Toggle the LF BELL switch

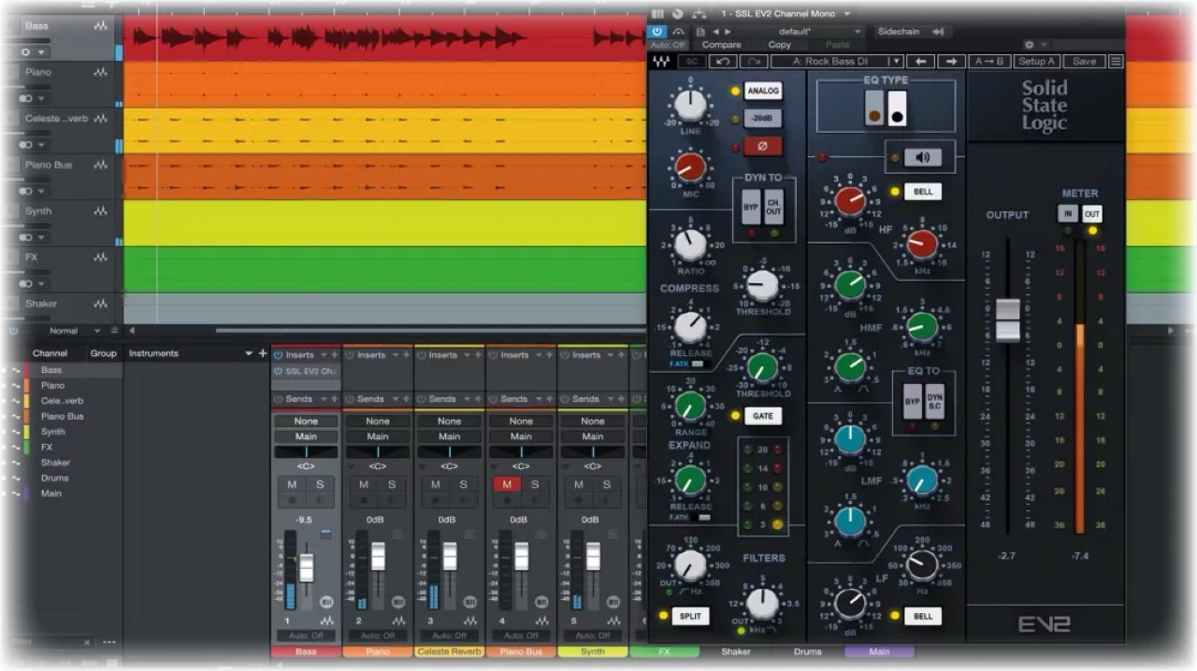click(923, 617)
